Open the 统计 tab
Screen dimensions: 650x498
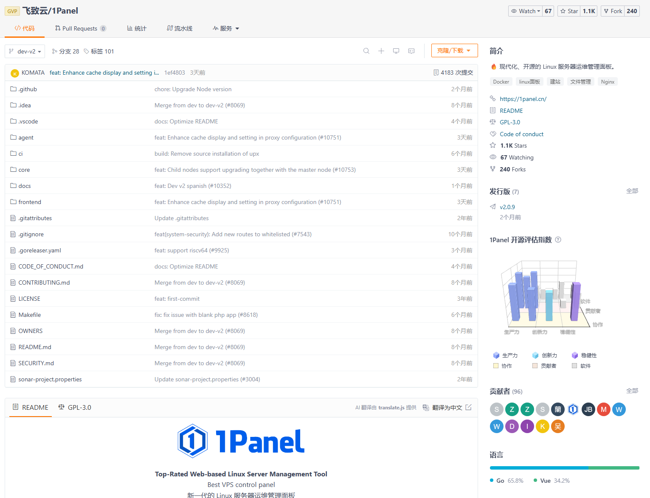(x=137, y=28)
